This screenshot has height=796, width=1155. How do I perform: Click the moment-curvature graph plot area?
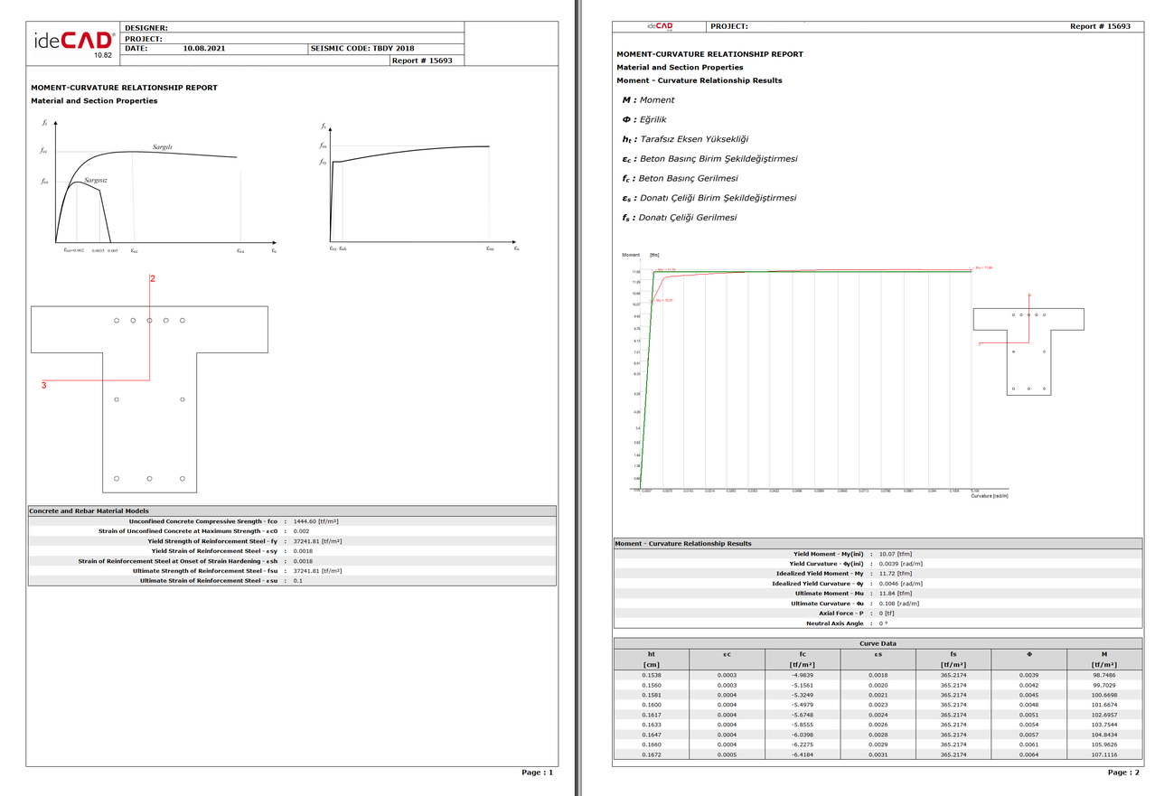click(x=804, y=379)
